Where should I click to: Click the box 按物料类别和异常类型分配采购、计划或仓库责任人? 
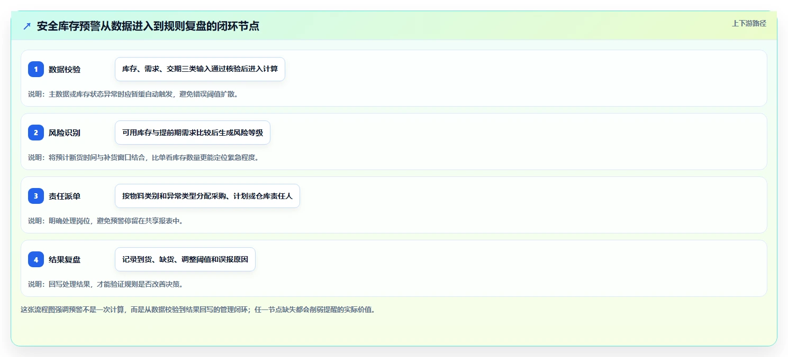[207, 196]
